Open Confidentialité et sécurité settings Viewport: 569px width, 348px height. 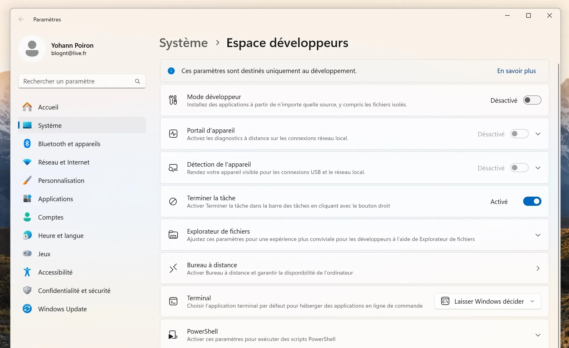[x=82, y=291]
